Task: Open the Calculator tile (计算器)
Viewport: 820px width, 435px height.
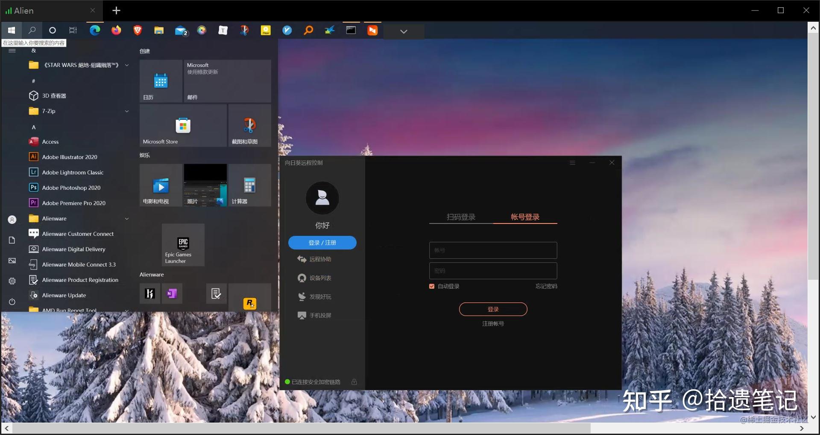Action: click(249, 186)
